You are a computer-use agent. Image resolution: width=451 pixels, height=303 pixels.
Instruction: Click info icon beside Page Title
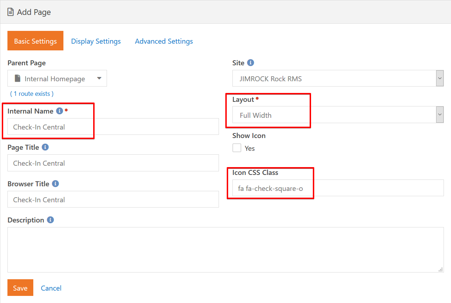click(45, 147)
